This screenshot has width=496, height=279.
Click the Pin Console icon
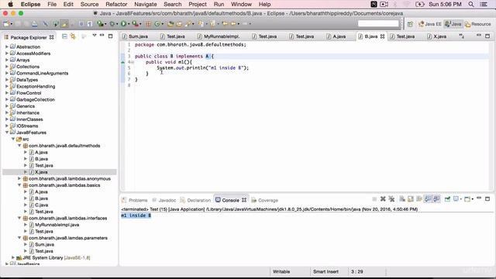click(x=447, y=199)
